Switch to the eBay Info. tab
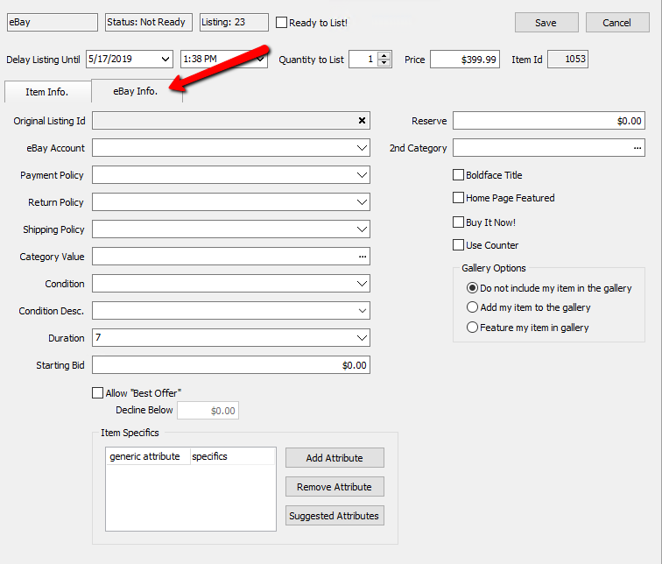 136,91
